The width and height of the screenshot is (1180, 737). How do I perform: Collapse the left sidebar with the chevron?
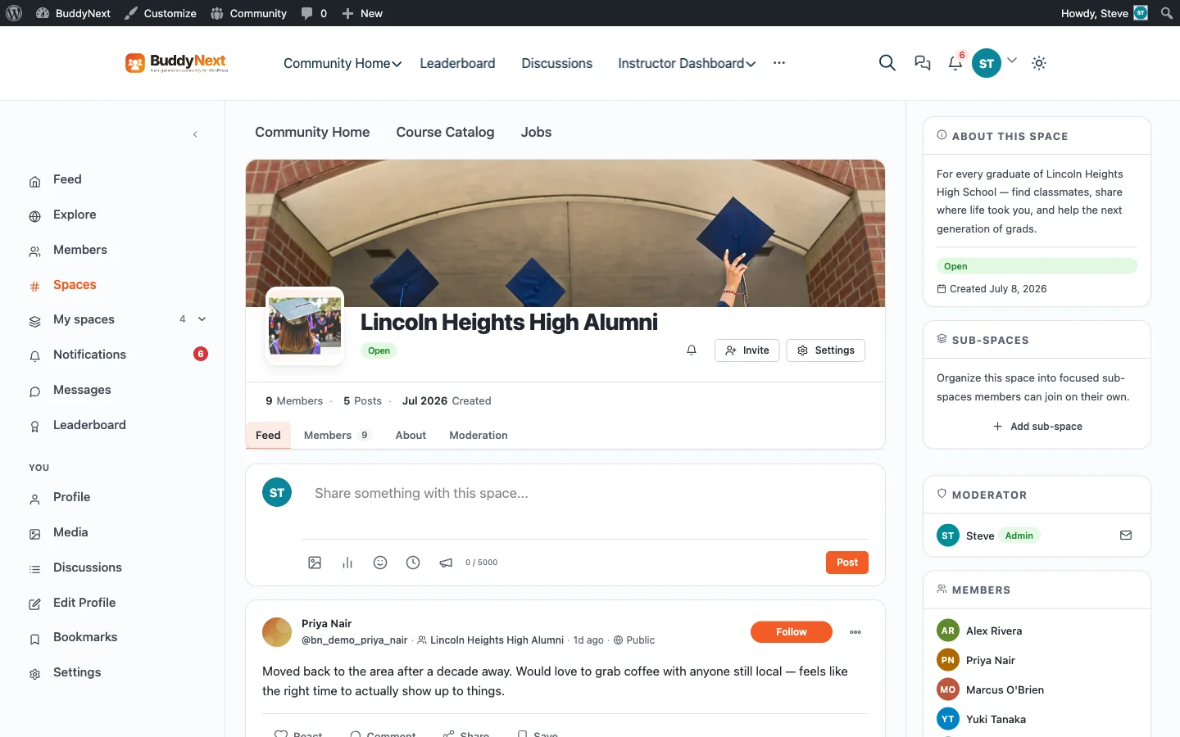(x=195, y=134)
